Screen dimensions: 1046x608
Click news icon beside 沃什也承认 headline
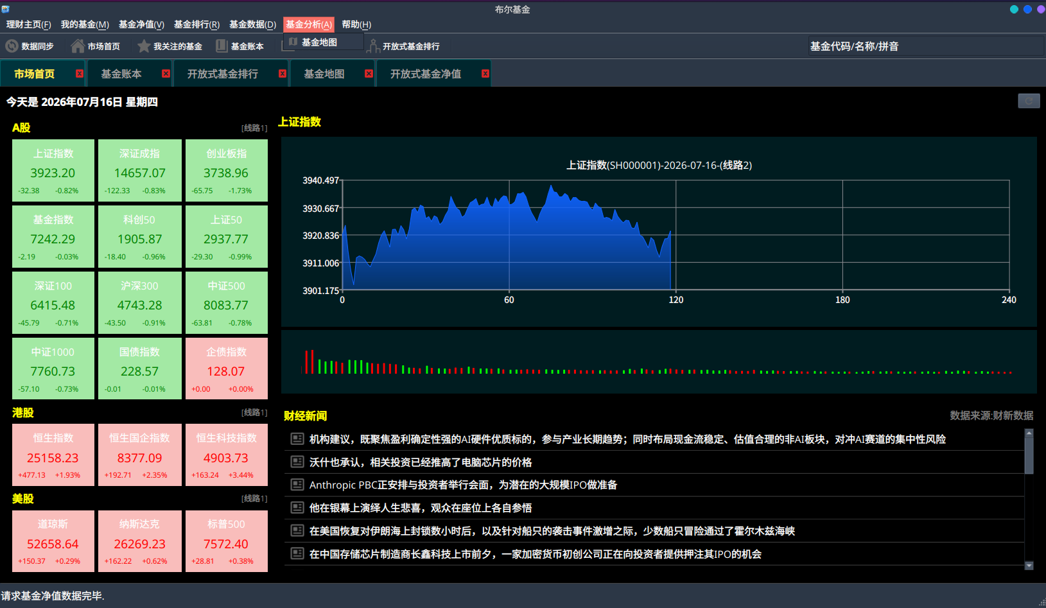[x=297, y=462]
